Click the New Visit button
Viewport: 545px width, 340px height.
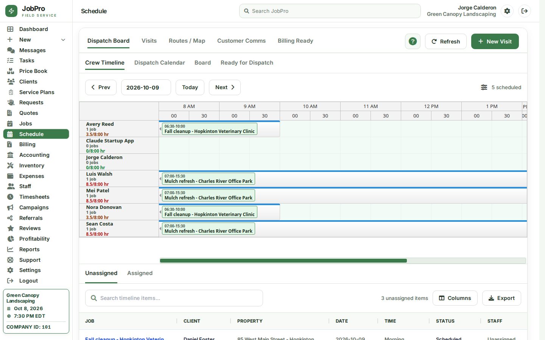495,42
